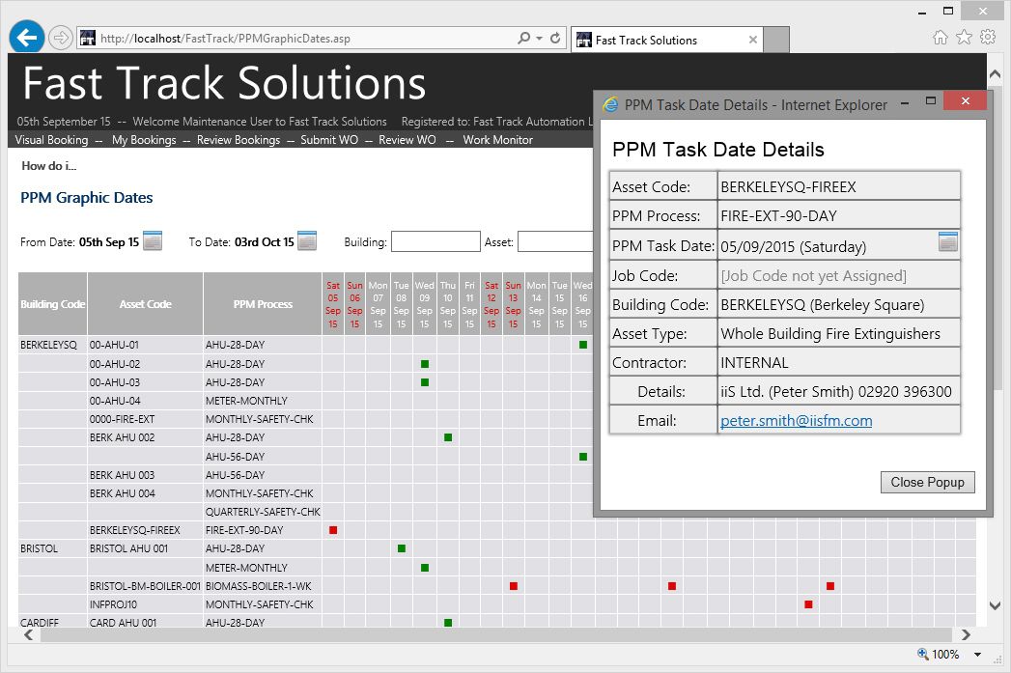This screenshot has height=673, width=1011.
Task: Click the browser Back arrow button
Action: (26, 38)
